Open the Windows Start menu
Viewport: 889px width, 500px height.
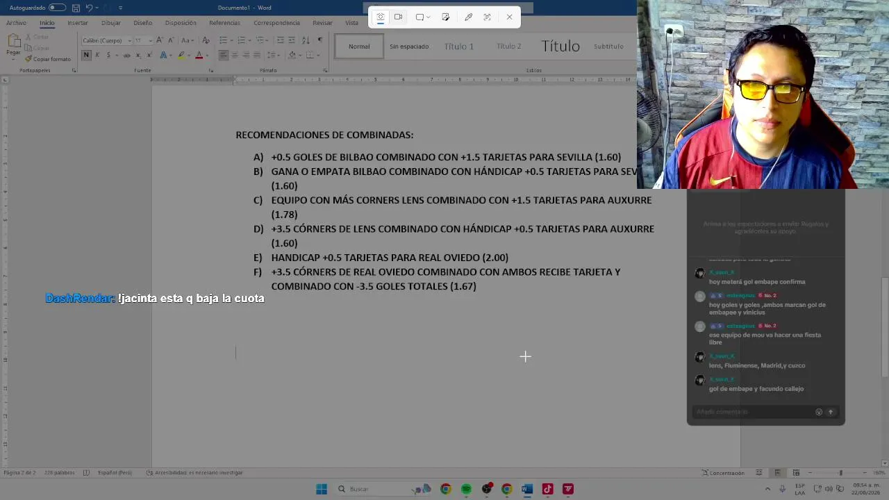point(322,489)
